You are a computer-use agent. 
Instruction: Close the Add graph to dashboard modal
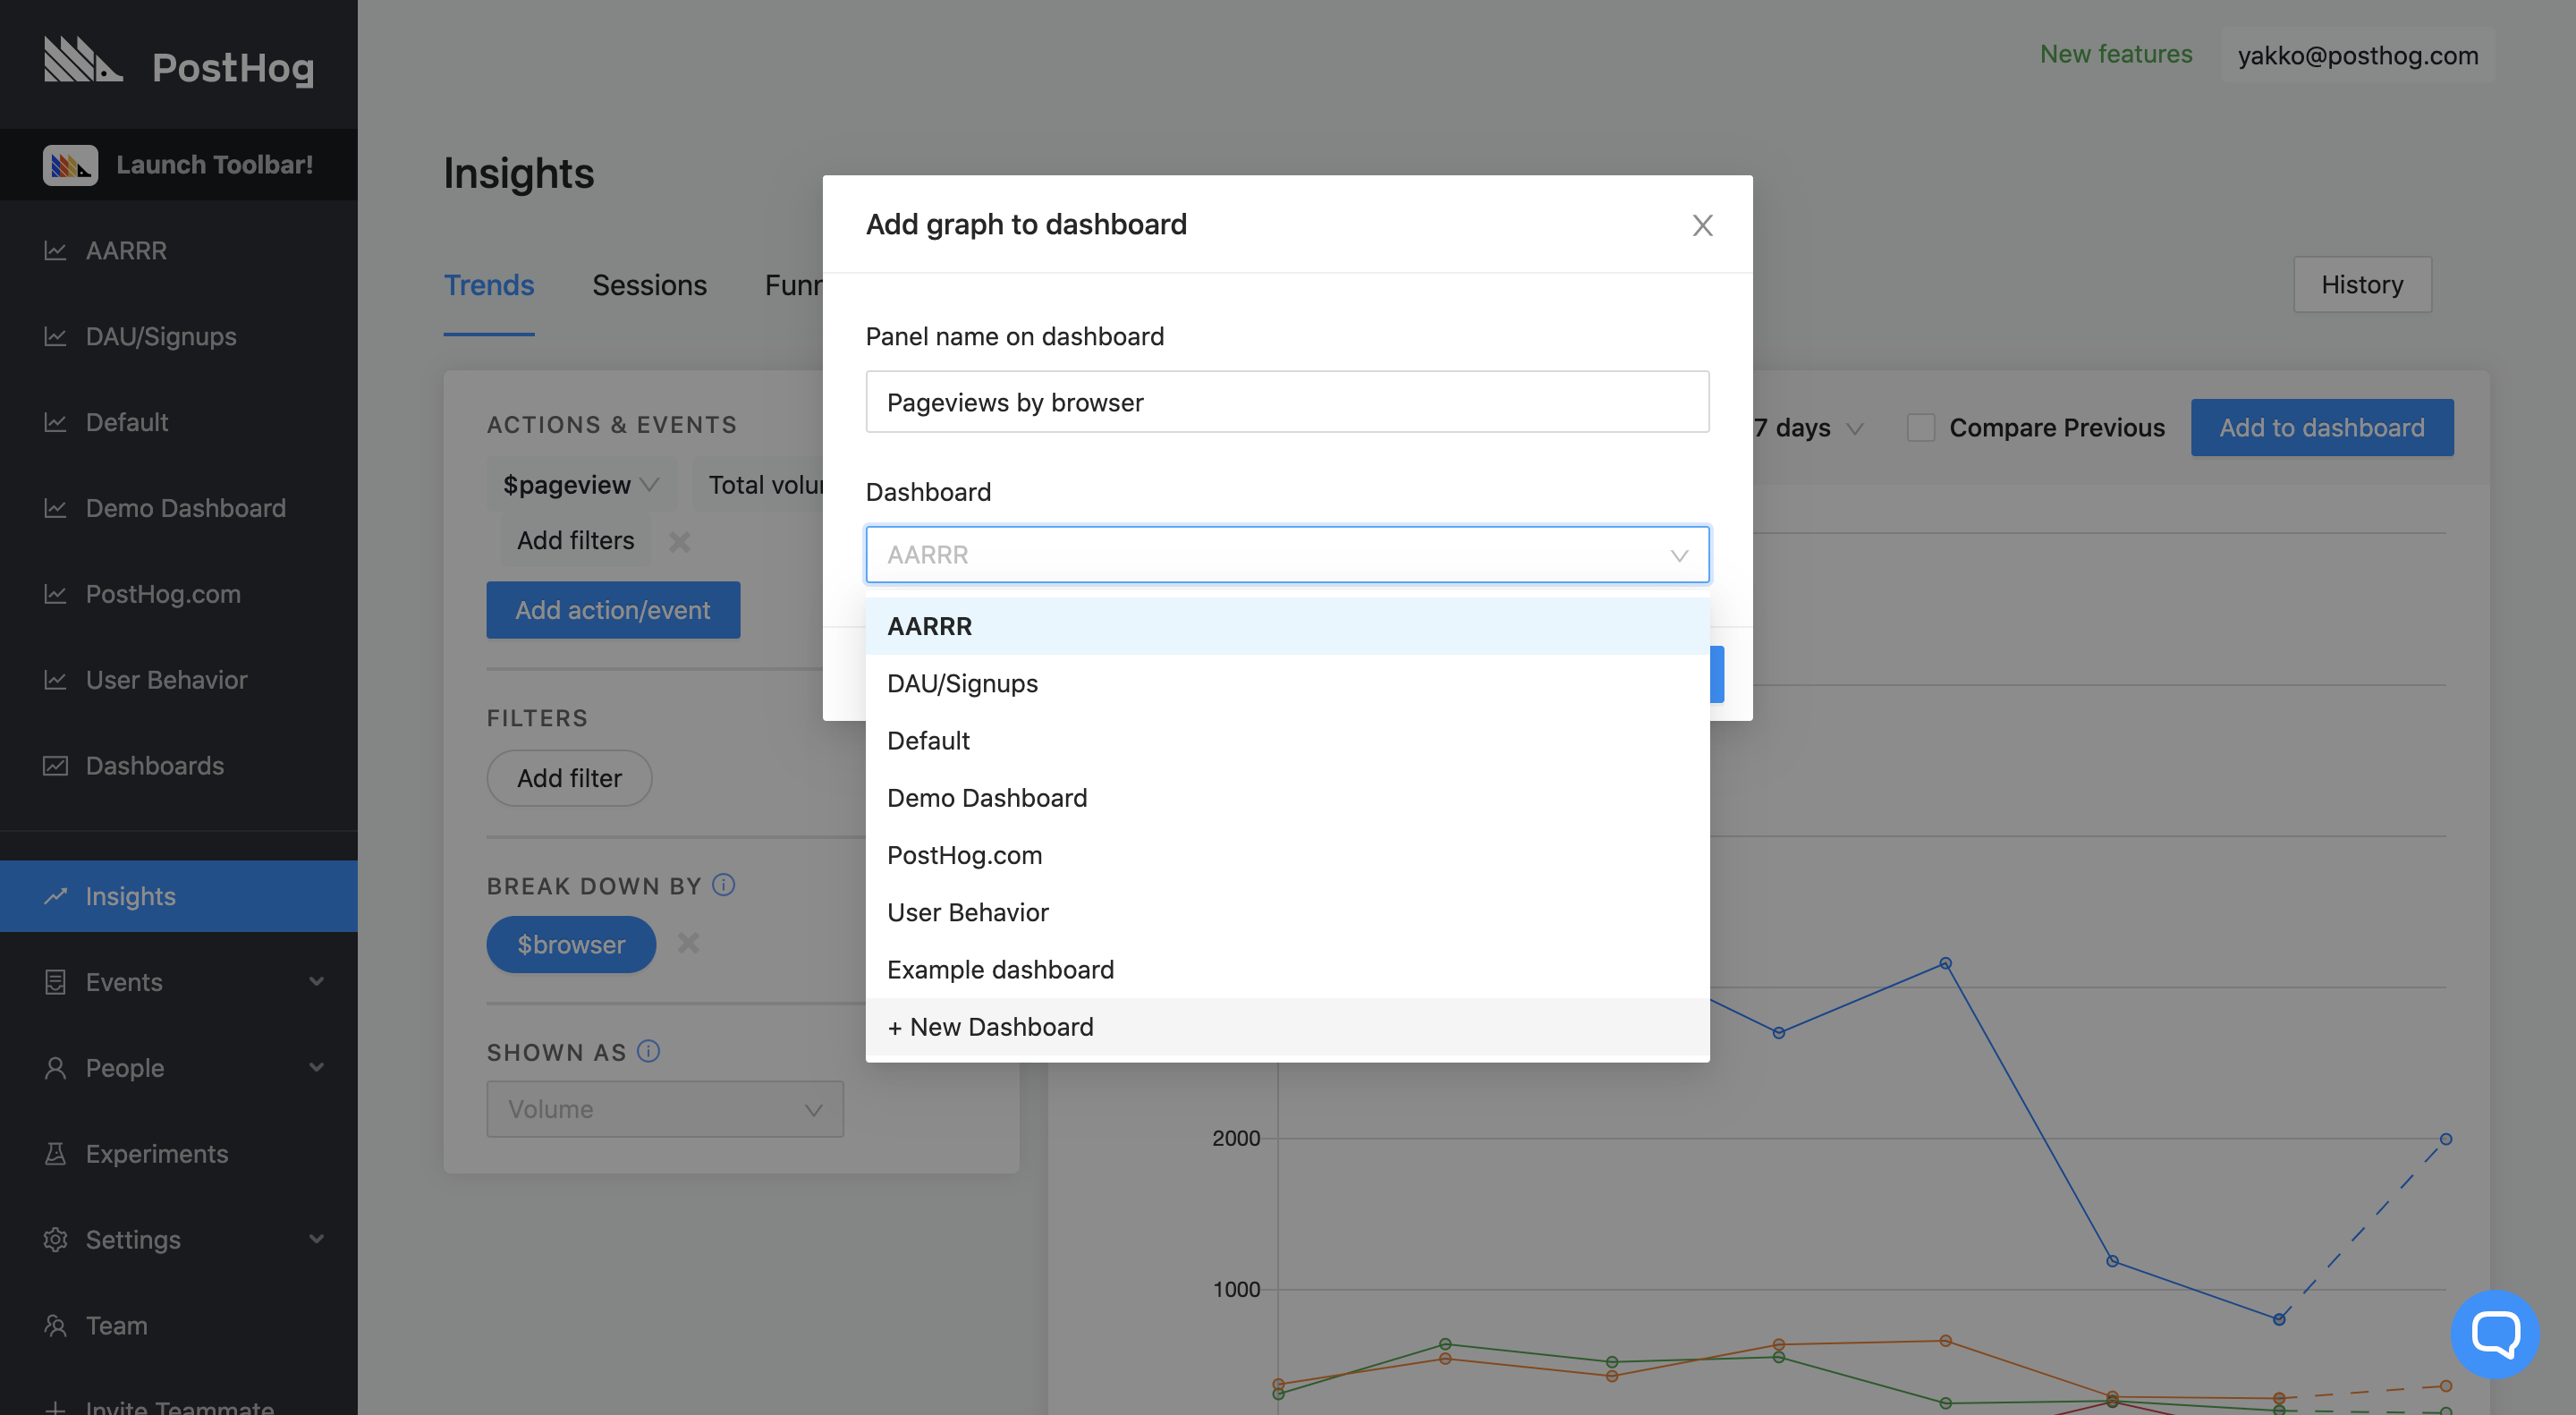[x=1702, y=225]
